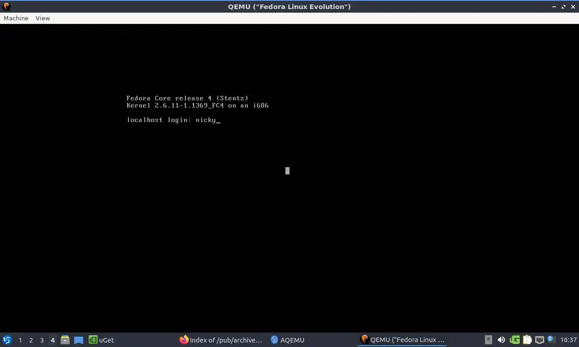Close the QEMU window

point(573,7)
